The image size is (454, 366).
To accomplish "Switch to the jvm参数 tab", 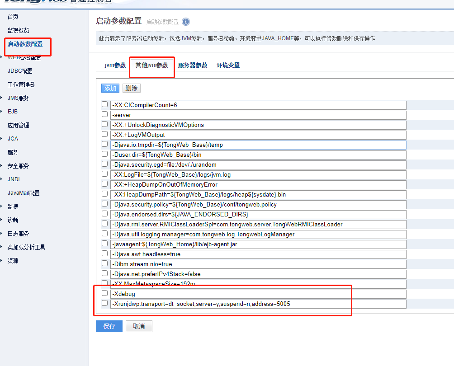I will click(x=114, y=65).
